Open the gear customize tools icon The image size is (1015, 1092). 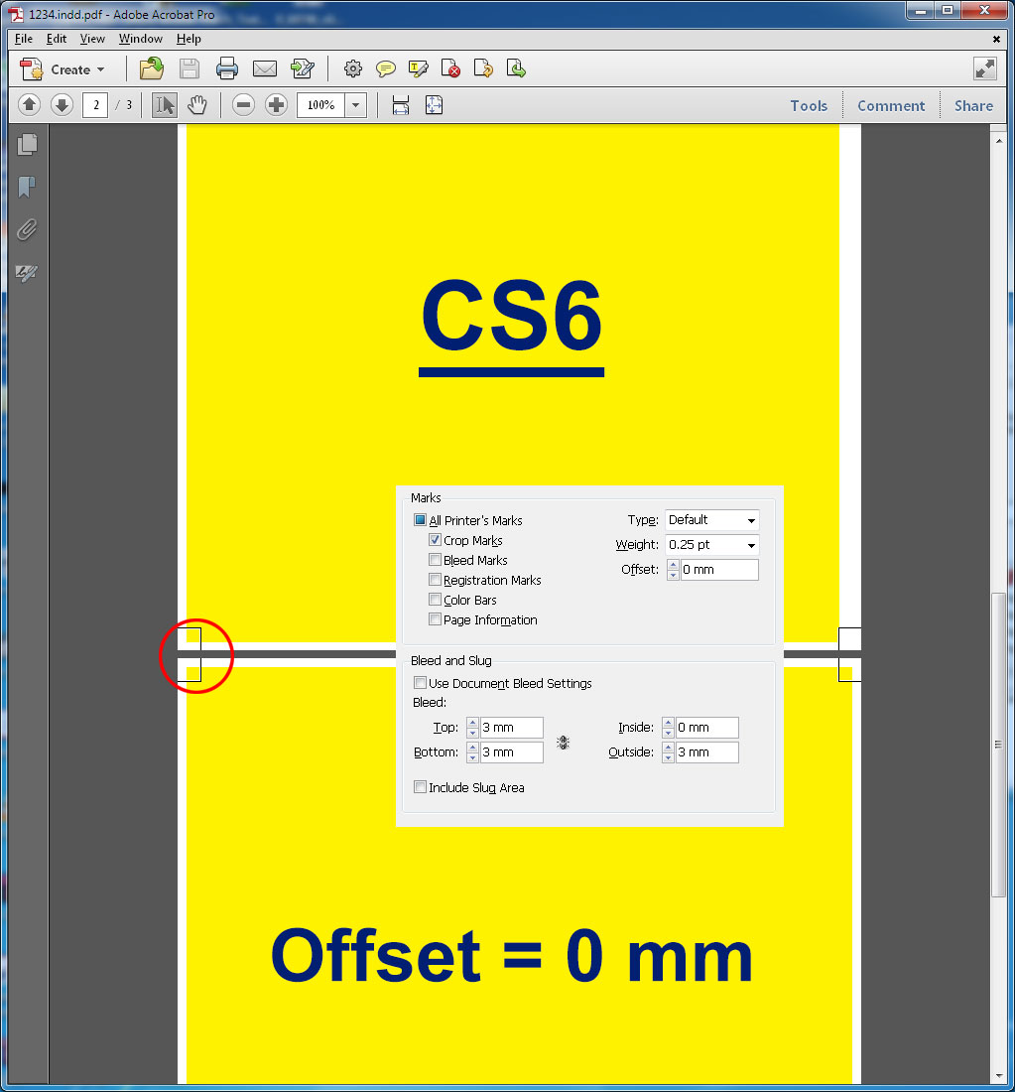(x=353, y=68)
